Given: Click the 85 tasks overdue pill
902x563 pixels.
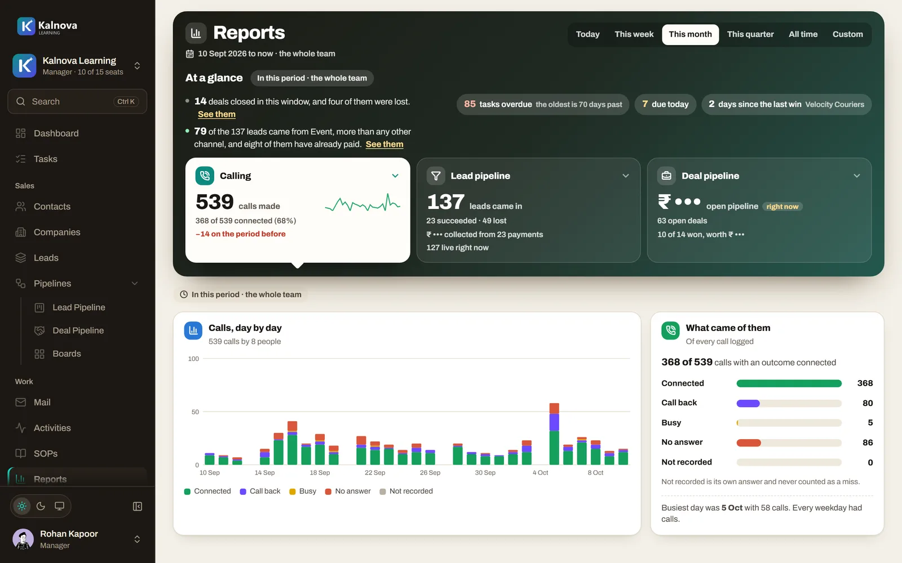Looking at the screenshot, I should click(x=543, y=104).
